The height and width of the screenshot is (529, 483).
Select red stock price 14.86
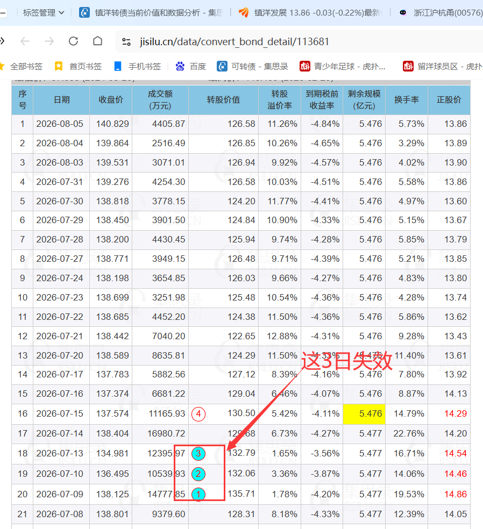coord(456,494)
